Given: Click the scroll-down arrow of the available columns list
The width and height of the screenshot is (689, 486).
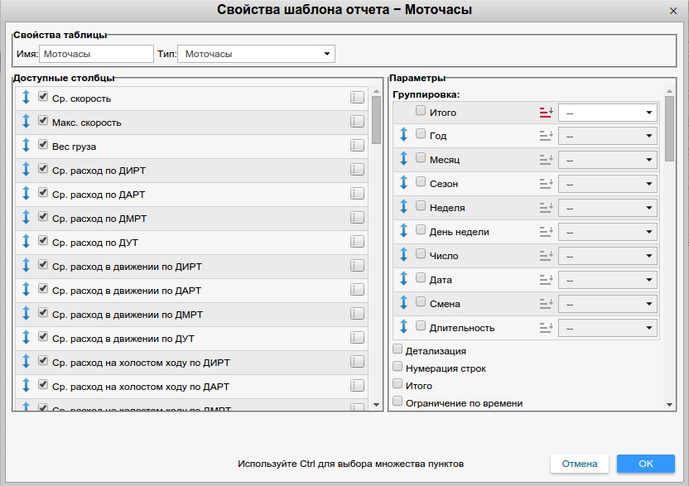Looking at the screenshot, I should [x=377, y=405].
